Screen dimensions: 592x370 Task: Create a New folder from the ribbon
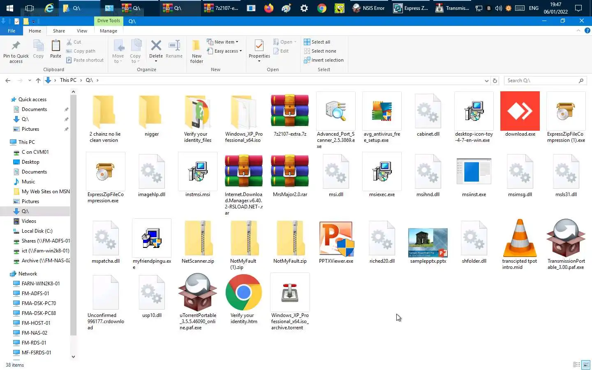pos(197,51)
